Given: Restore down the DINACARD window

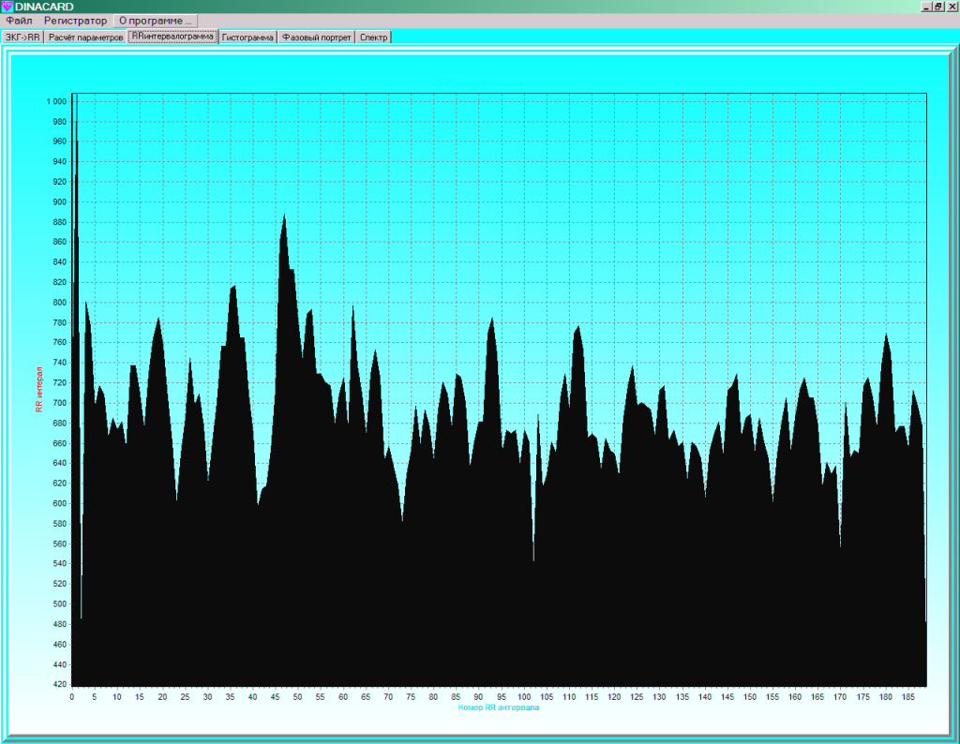Looking at the screenshot, I should pyautogui.click(x=937, y=7).
